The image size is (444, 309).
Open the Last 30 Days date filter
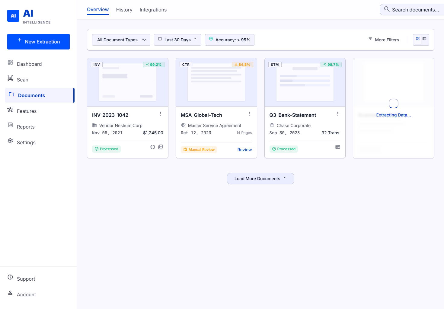coord(177,40)
